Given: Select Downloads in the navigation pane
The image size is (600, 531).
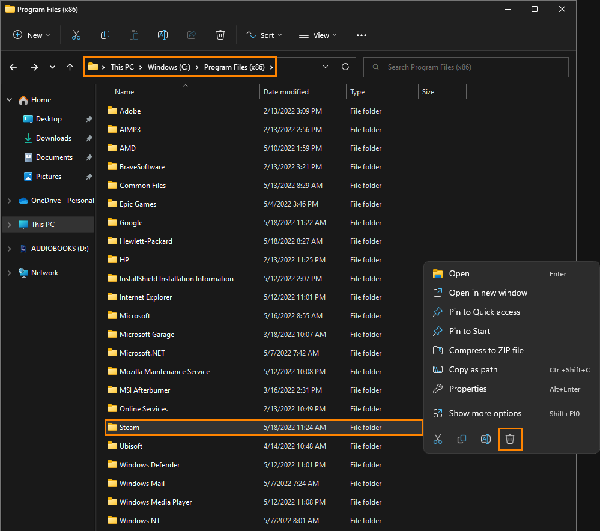Looking at the screenshot, I should [x=53, y=138].
